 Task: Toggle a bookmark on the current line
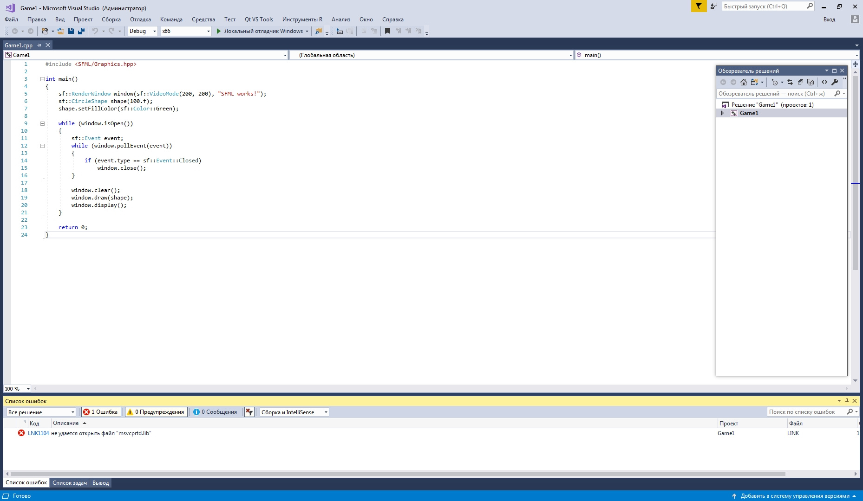(x=387, y=31)
